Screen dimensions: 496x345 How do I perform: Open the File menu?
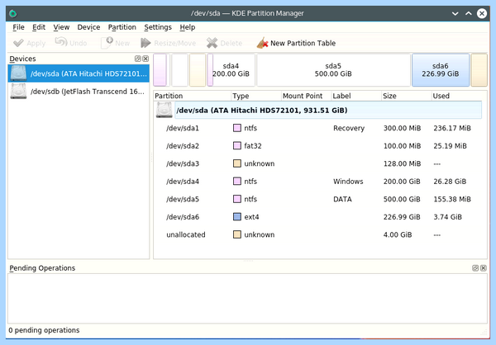(x=18, y=27)
